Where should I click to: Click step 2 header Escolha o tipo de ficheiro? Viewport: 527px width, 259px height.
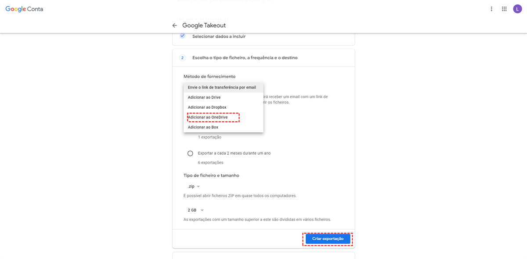pyautogui.click(x=263, y=58)
